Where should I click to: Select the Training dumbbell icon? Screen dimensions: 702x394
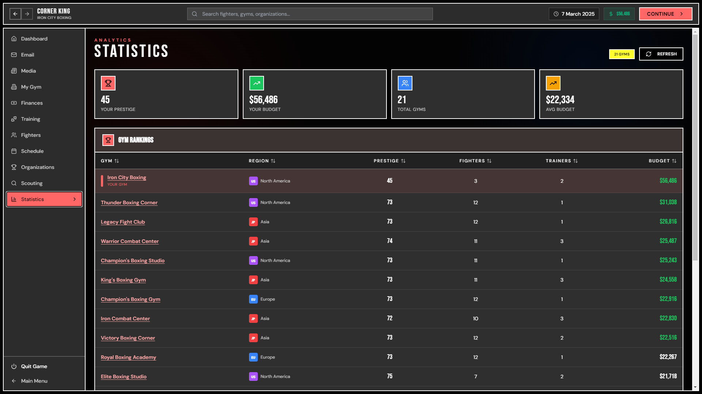14,119
